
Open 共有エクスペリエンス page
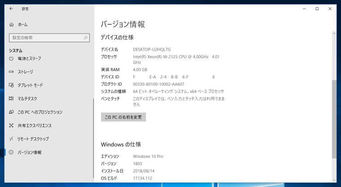35,126
